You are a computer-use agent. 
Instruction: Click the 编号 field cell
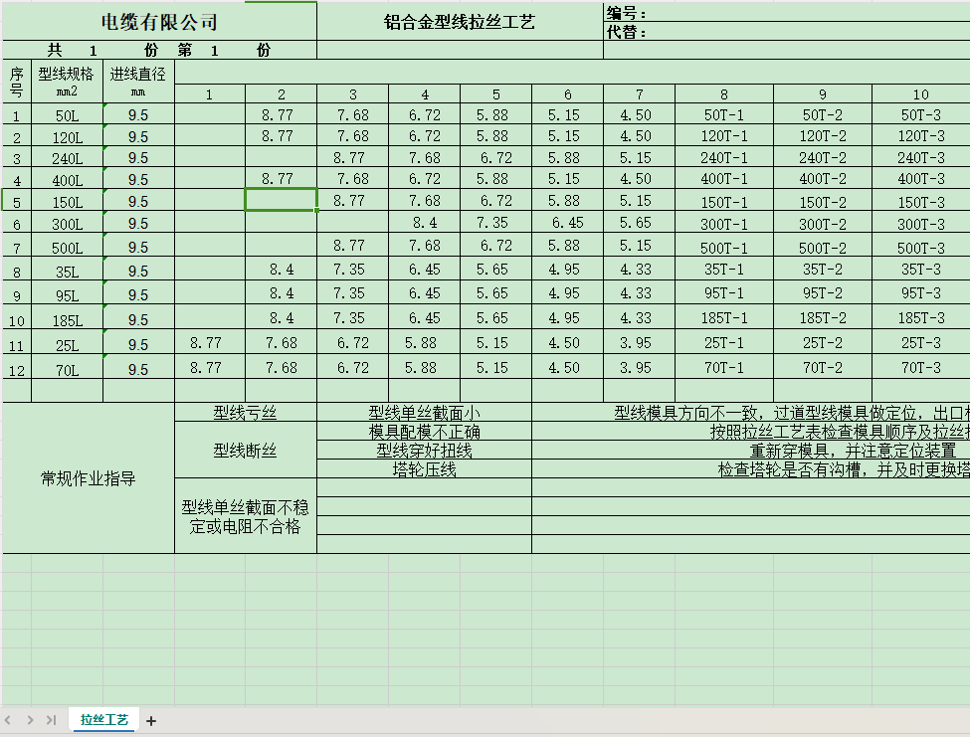tap(786, 14)
